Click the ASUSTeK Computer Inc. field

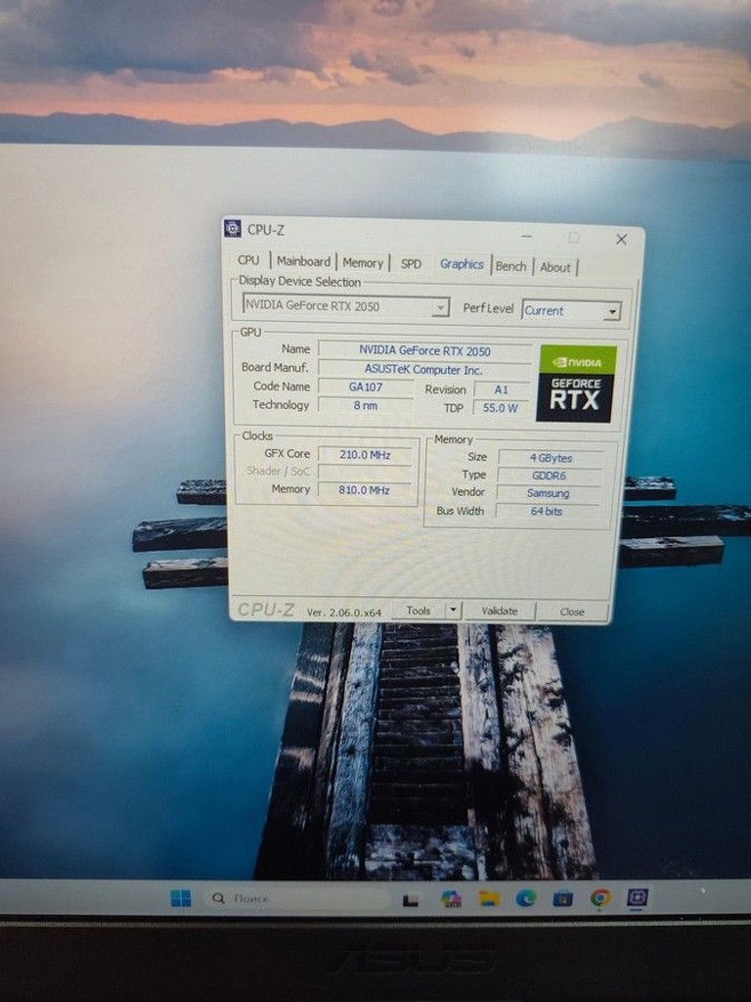(424, 369)
